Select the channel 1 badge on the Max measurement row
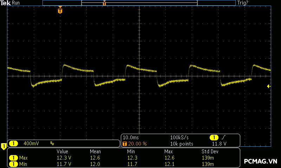 click(13, 158)
